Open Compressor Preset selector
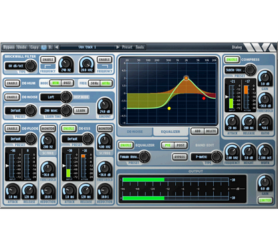This screenshot has height=251, width=278. tap(241, 70)
